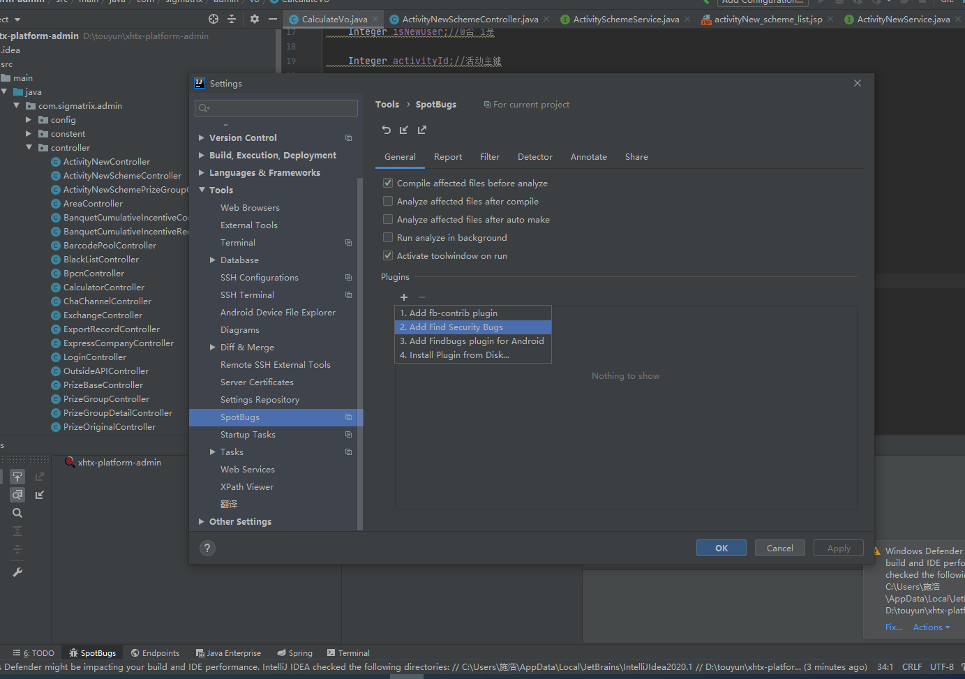
Task: Collapse the controller folder in project tree
Action: [x=29, y=148]
